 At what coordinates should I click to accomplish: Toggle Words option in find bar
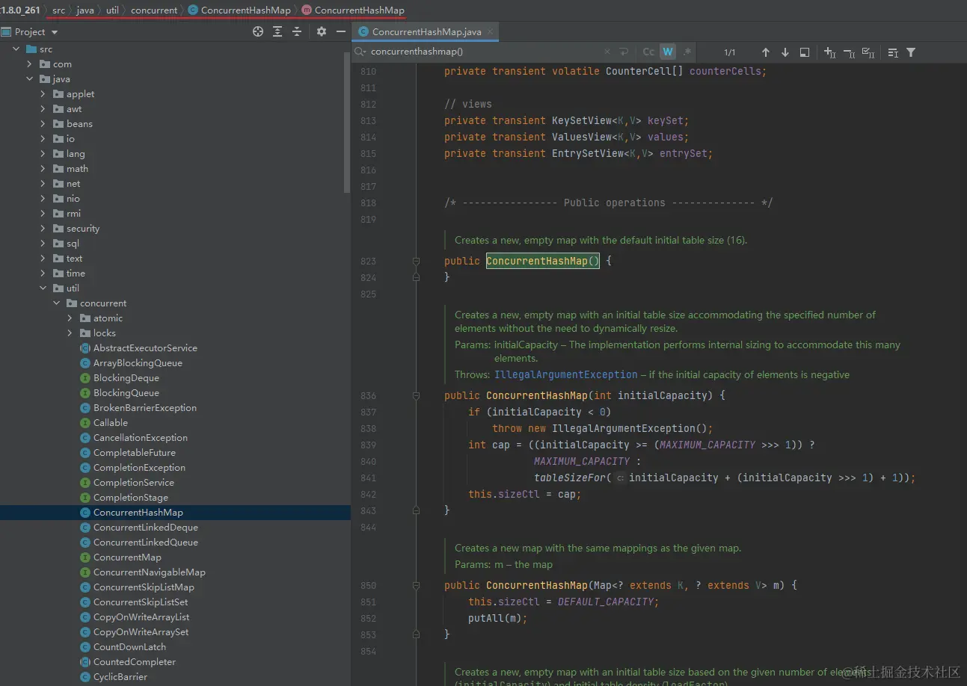(668, 52)
